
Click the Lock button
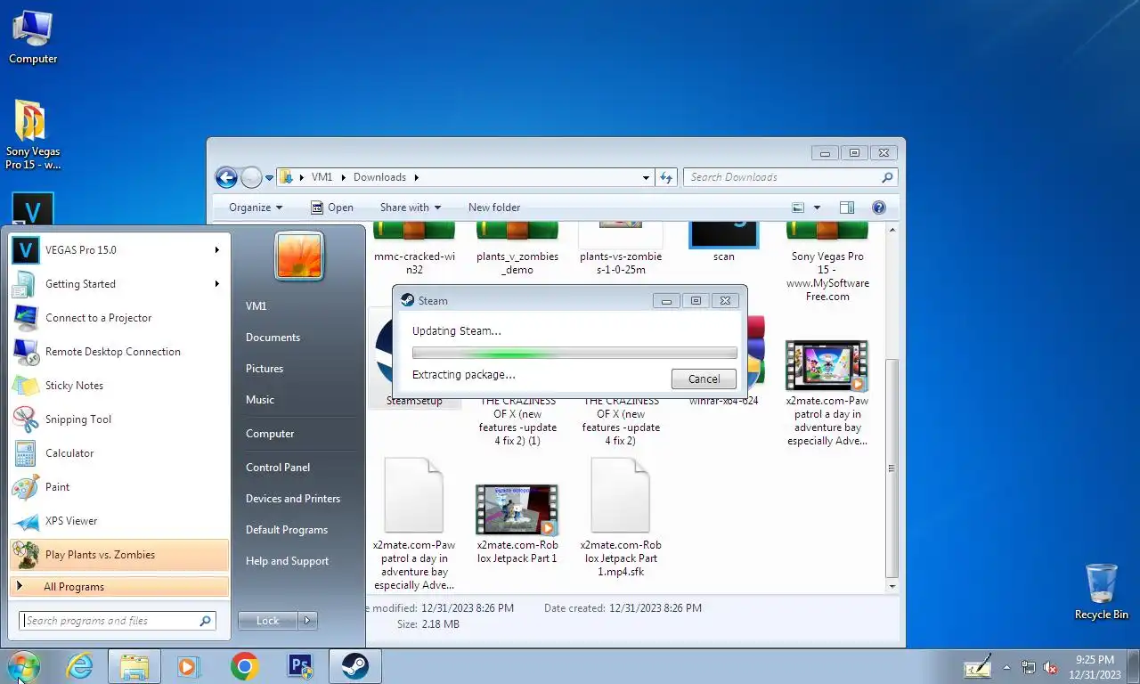(x=268, y=621)
